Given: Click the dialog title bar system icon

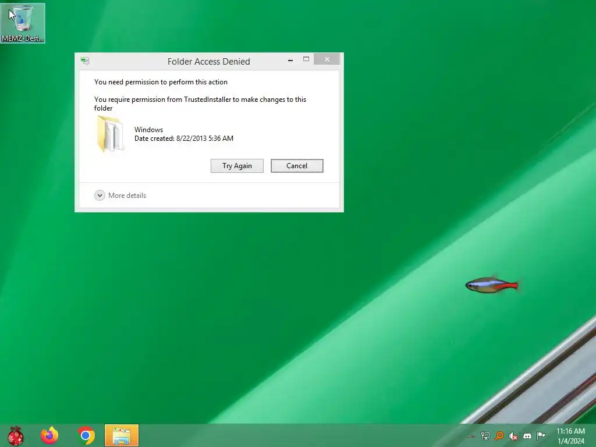Looking at the screenshot, I should click(85, 61).
